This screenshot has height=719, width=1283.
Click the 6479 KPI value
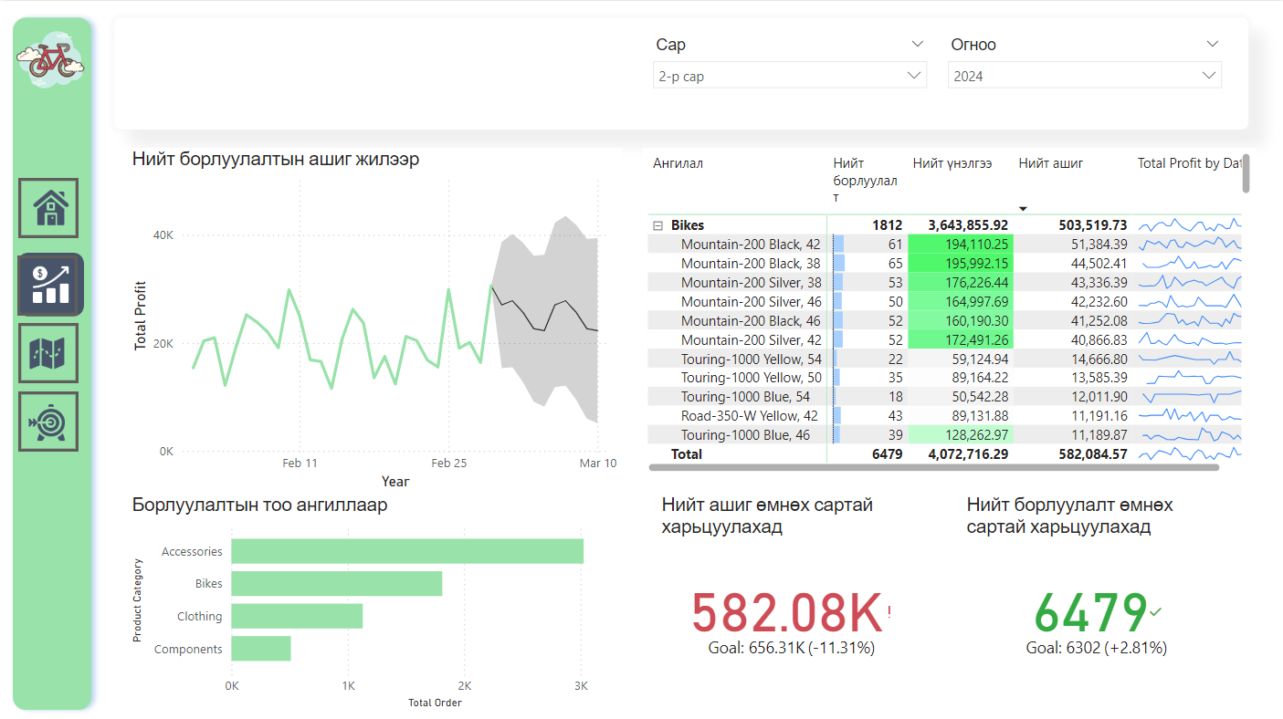(1090, 612)
